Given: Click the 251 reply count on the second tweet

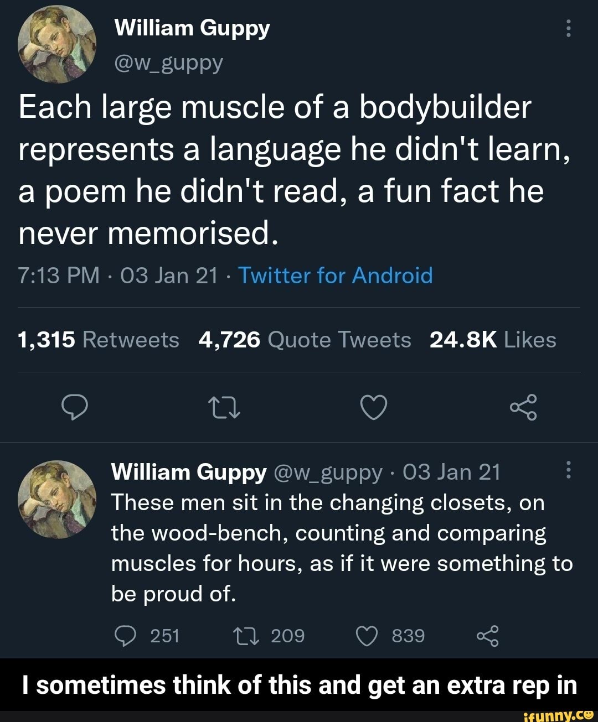Looking at the screenshot, I should point(164,636).
